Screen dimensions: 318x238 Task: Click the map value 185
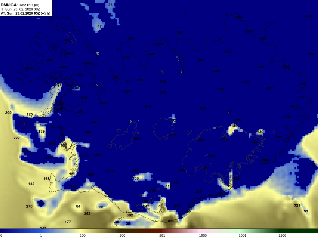coord(234,126)
